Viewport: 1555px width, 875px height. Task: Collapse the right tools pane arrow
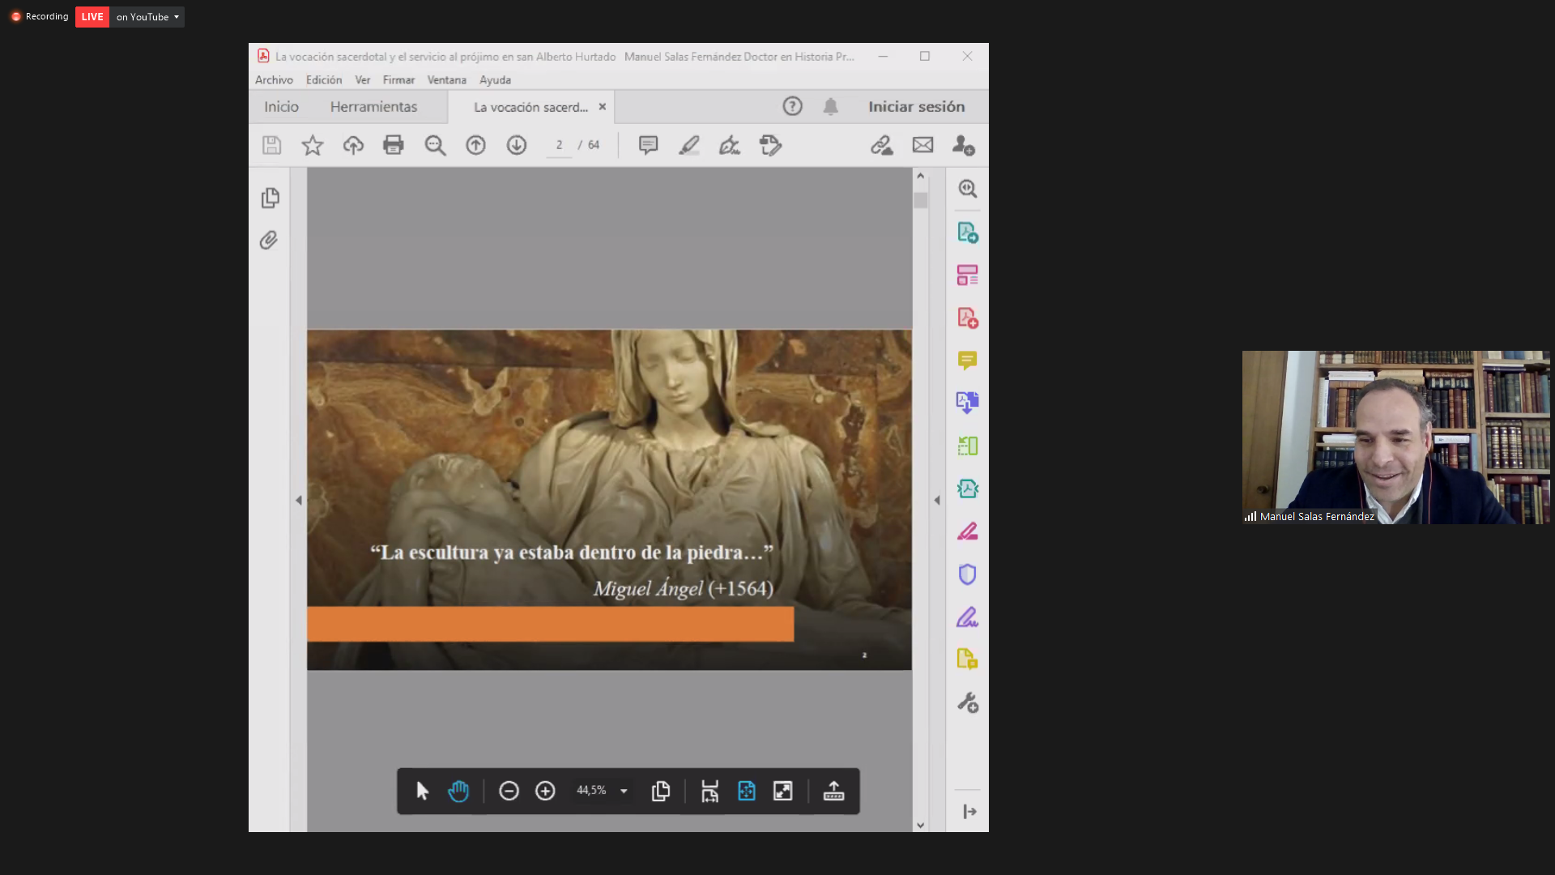pyautogui.click(x=969, y=812)
